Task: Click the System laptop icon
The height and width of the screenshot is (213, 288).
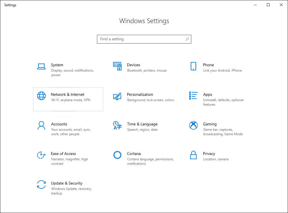Action: [x=41, y=66]
